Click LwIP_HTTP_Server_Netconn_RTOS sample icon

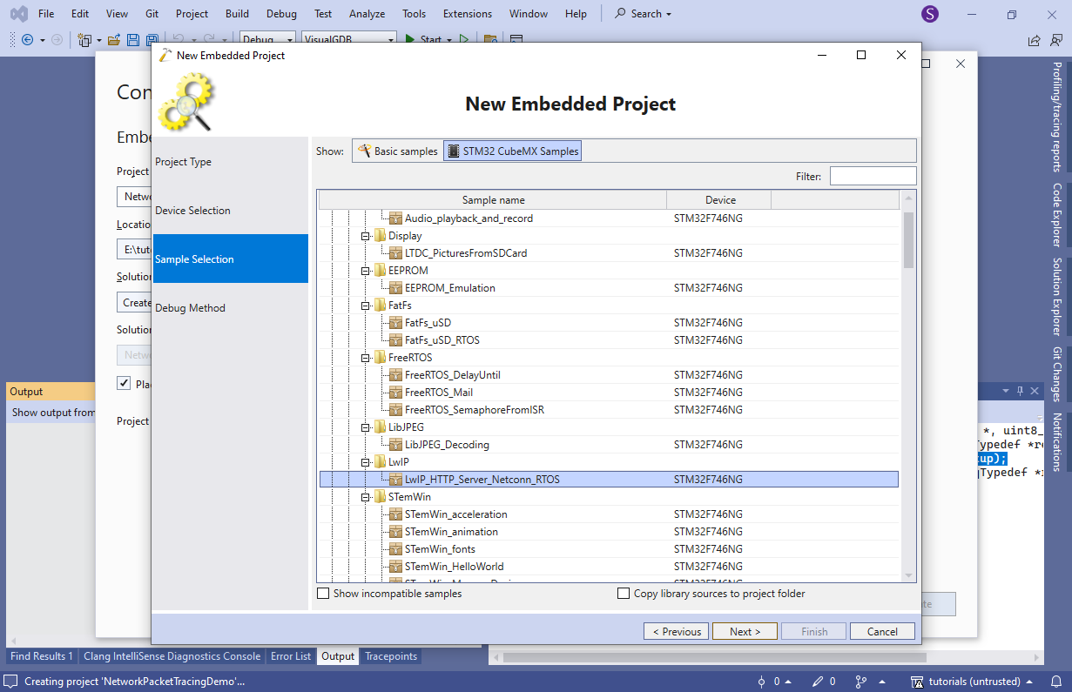click(x=396, y=480)
